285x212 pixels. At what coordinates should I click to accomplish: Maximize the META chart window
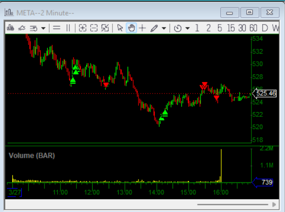tap(250, 12)
